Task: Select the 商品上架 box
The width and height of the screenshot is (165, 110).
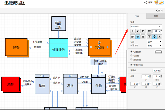Action: pyautogui.click(x=58, y=23)
